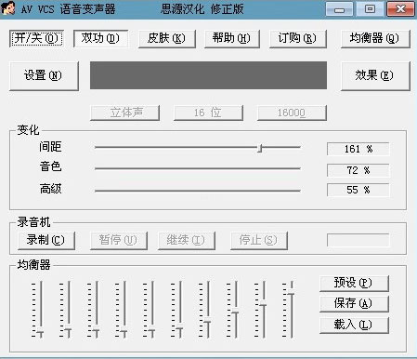Click the tenth equalizer band slider

tap(289, 310)
